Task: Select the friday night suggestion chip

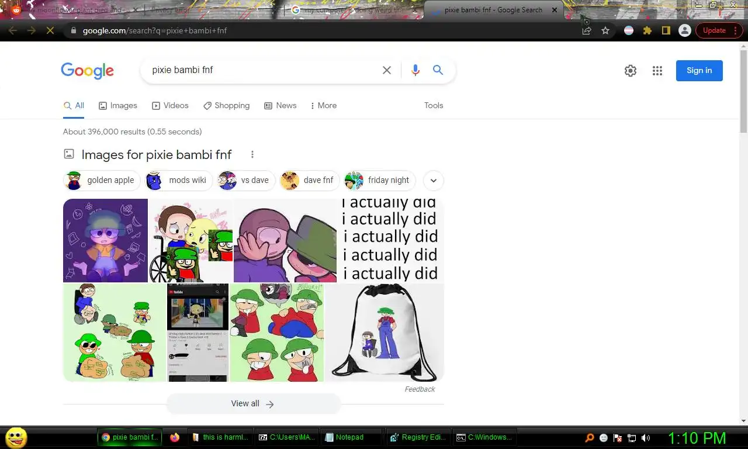Action: tap(379, 181)
